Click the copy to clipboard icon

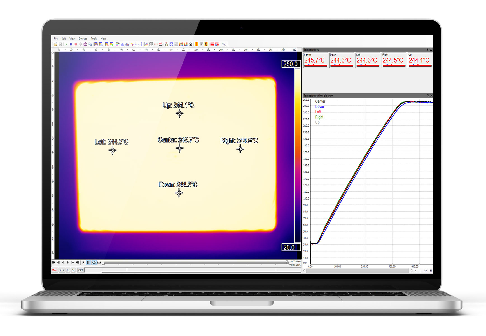tap(90, 44)
